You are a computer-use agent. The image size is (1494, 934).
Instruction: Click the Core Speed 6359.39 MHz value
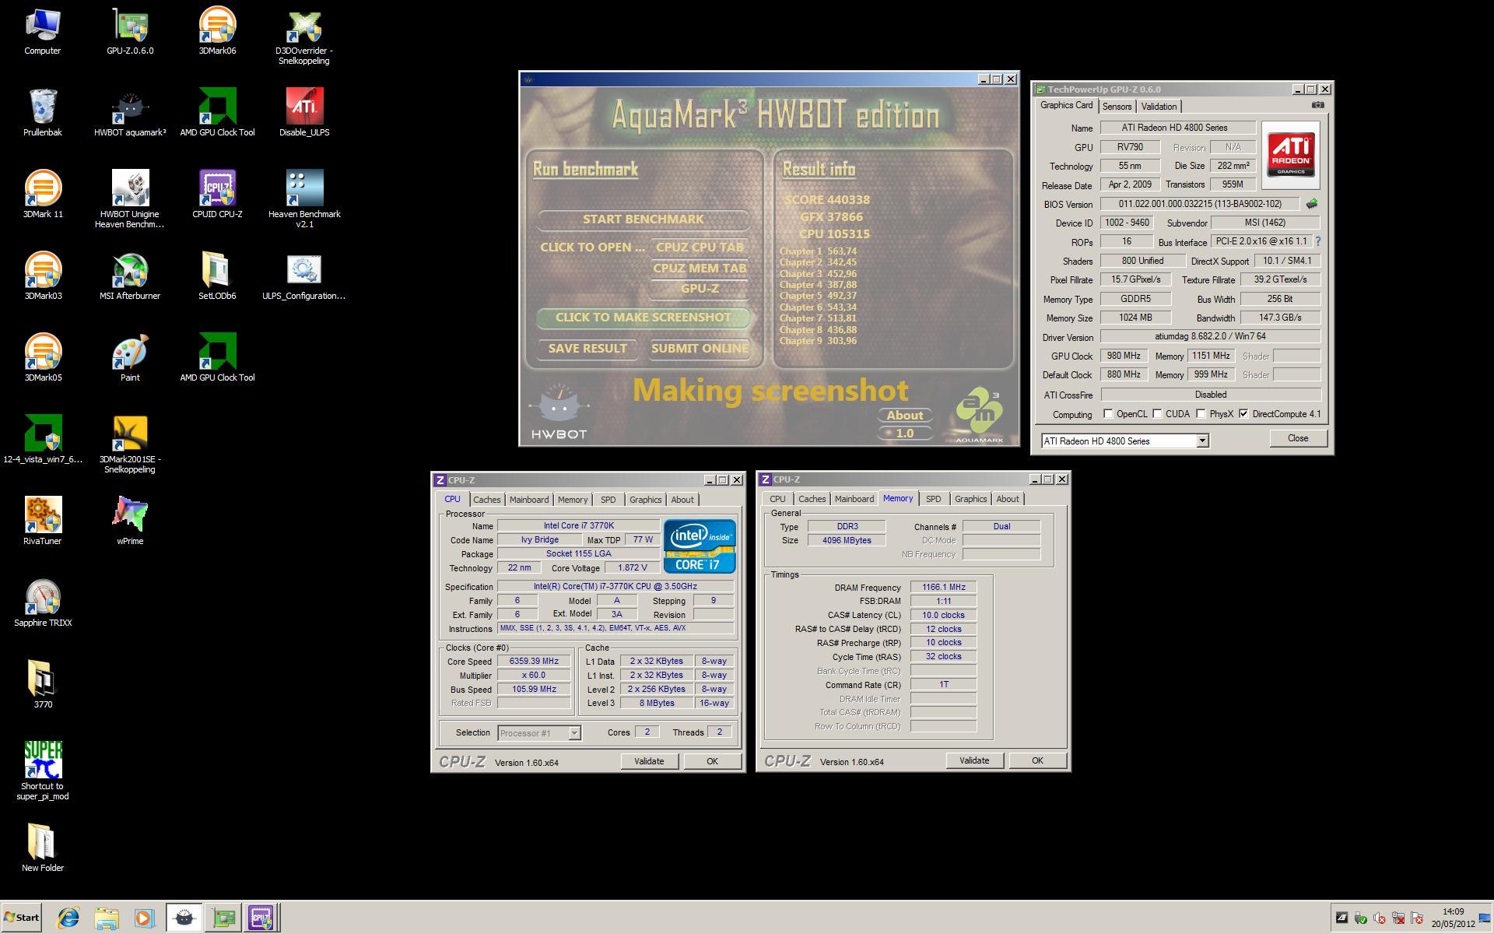tap(534, 662)
